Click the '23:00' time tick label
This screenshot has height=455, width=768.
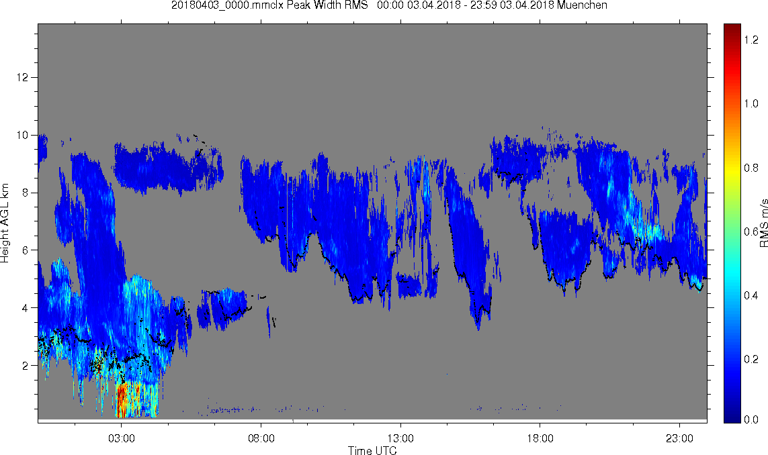(x=680, y=438)
